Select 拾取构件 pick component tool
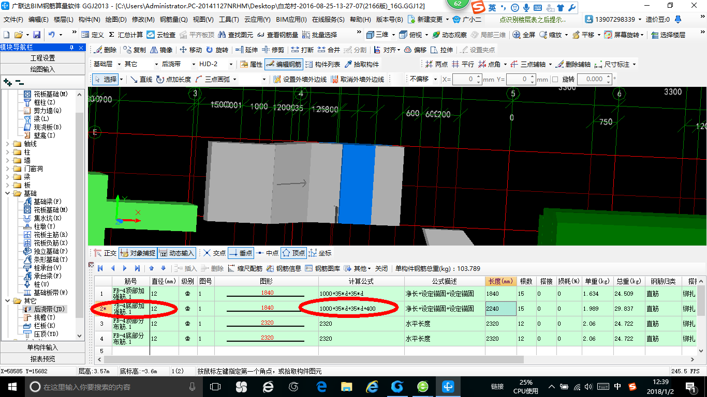The width and height of the screenshot is (707, 397). point(361,64)
